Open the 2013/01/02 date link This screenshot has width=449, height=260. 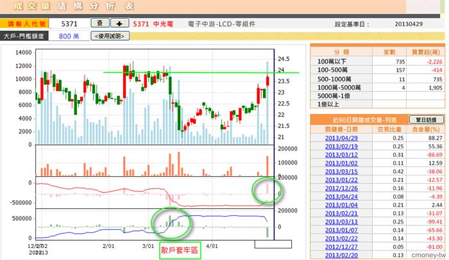[341, 163]
